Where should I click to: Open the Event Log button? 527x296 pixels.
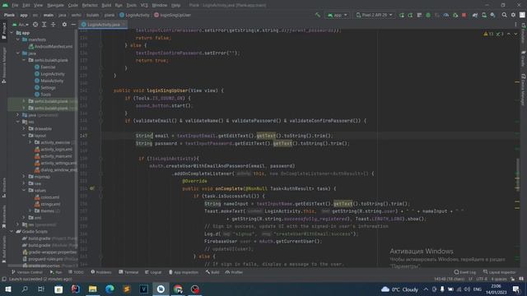pos(464,272)
